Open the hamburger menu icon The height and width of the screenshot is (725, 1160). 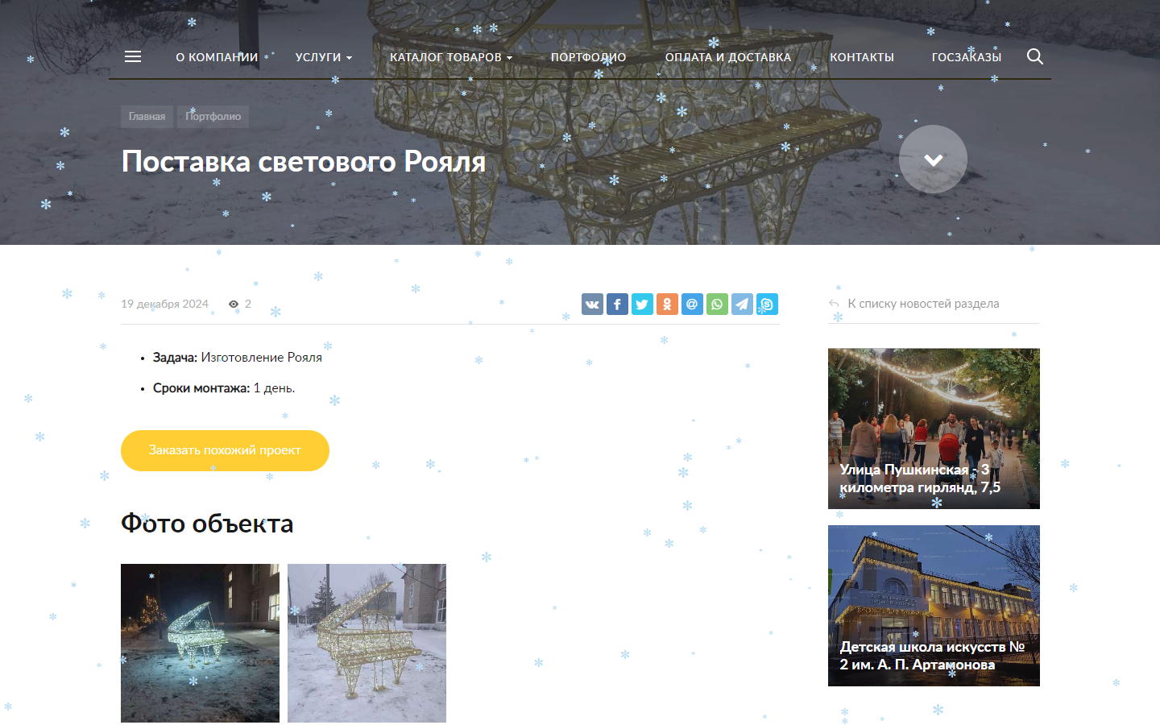pos(133,56)
